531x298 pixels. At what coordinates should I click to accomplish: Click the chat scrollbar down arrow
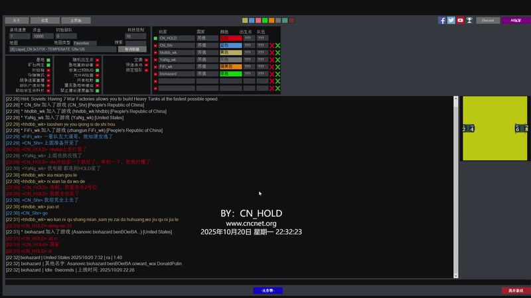click(455, 275)
